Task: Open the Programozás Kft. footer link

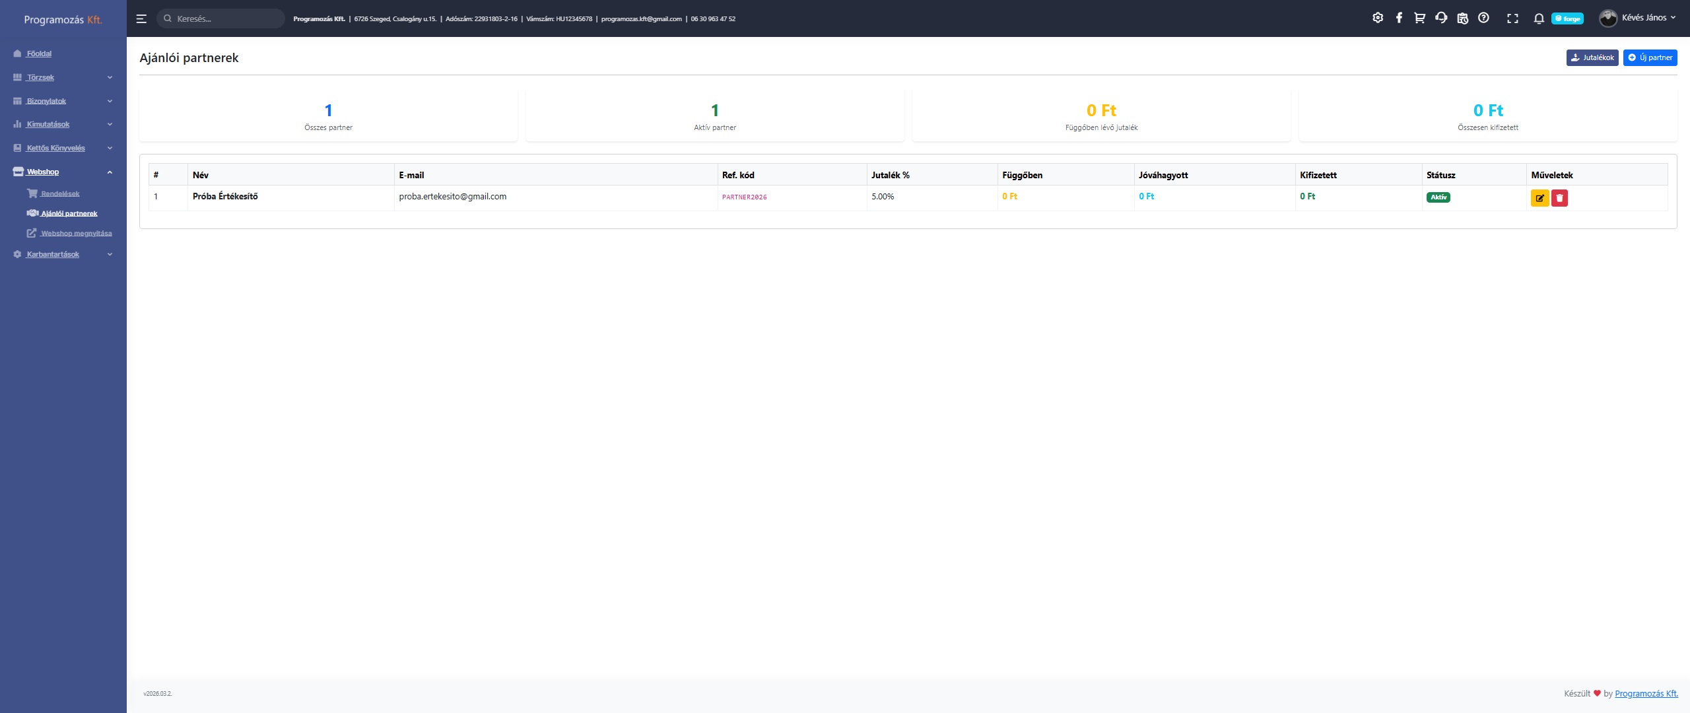Action: (x=1646, y=693)
